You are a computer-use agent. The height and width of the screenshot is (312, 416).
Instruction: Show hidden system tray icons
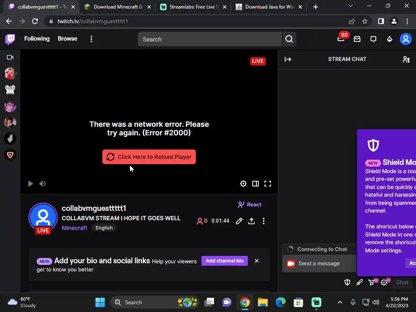[x=340, y=302]
